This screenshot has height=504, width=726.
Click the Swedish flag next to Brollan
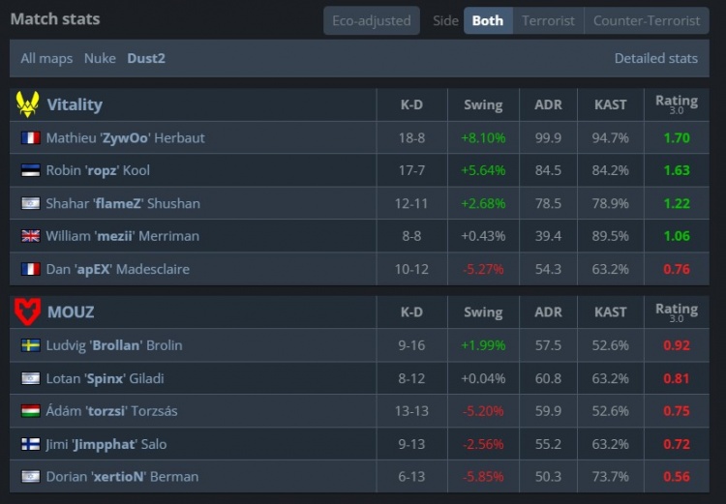pos(30,345)
